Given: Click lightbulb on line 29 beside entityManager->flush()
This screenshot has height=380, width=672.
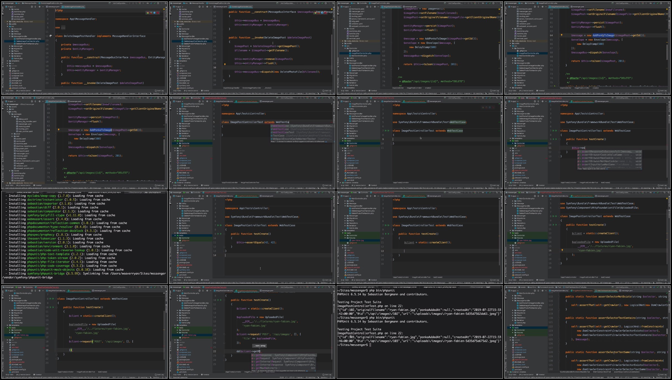Looking at the screenshot, I should (x=225, y=64).
